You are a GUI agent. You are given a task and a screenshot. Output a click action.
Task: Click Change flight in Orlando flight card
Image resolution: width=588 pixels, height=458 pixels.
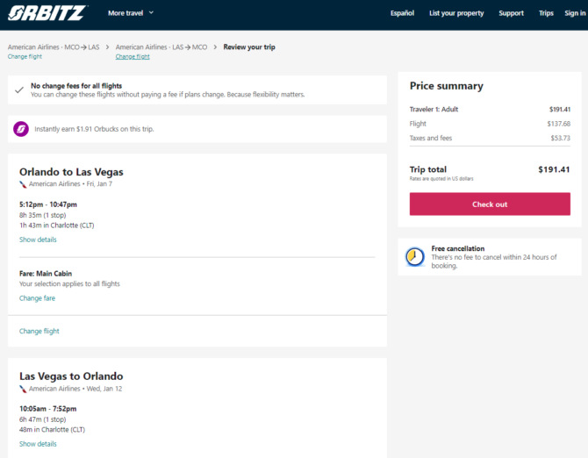(x=39, y=332)
